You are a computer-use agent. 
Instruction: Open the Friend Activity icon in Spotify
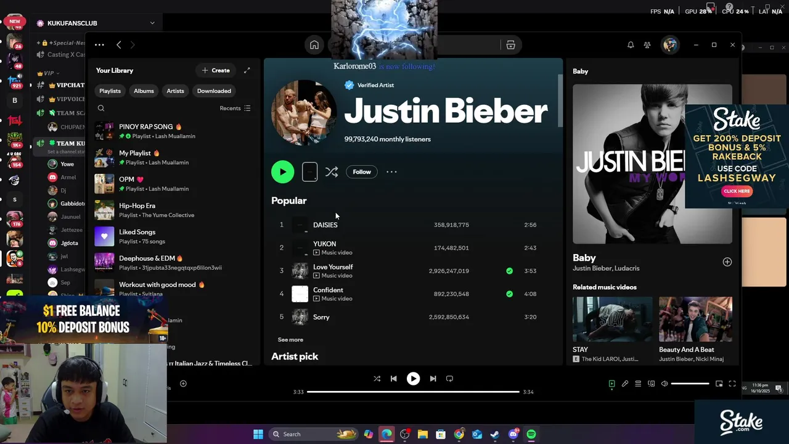click(647, 45)
